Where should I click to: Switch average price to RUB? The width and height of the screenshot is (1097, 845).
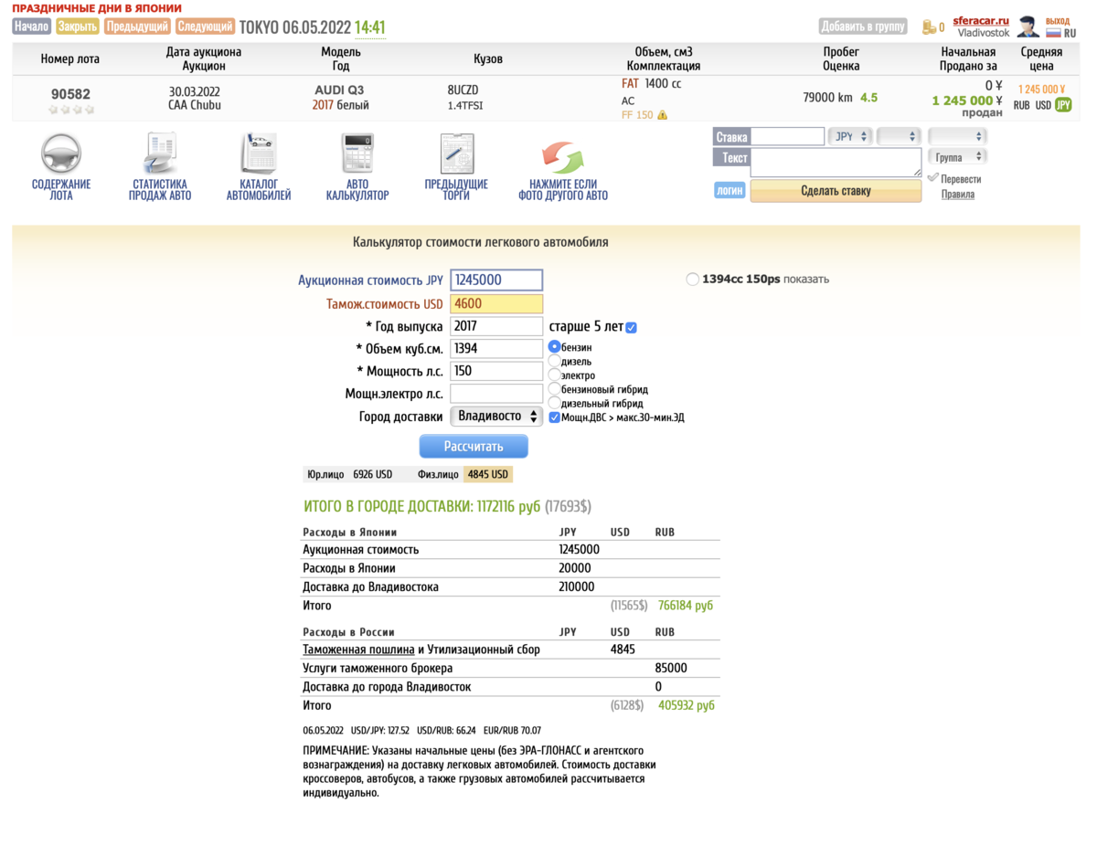[1022, 105]
